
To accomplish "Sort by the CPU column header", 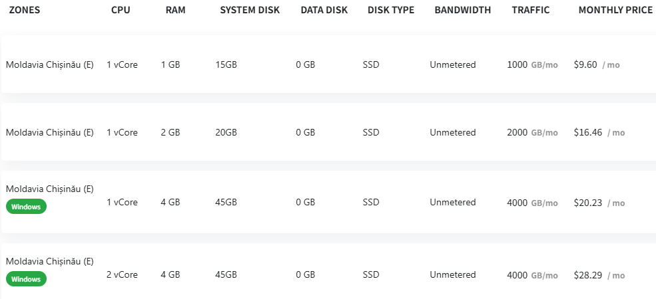I will (x=121, y=10).
